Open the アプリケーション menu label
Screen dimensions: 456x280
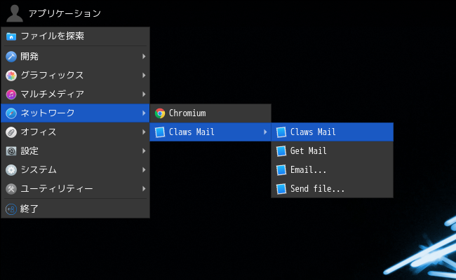click(x=65, y=13)
